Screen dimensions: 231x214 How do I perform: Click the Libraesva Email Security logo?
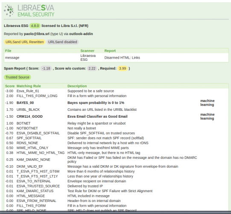(x=29, y=11)
